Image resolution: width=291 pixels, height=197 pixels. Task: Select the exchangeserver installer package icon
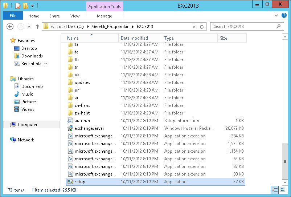[x=70, y=128]
